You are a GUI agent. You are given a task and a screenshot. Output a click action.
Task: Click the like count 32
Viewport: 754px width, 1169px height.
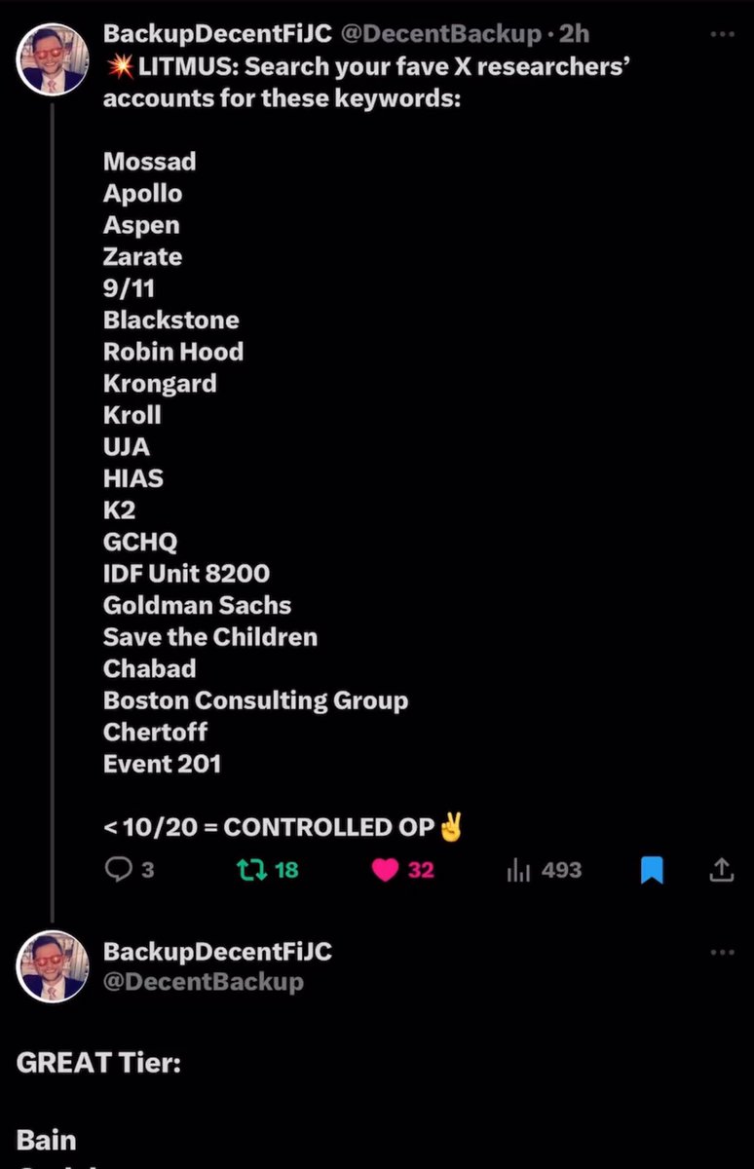(421, 870)
